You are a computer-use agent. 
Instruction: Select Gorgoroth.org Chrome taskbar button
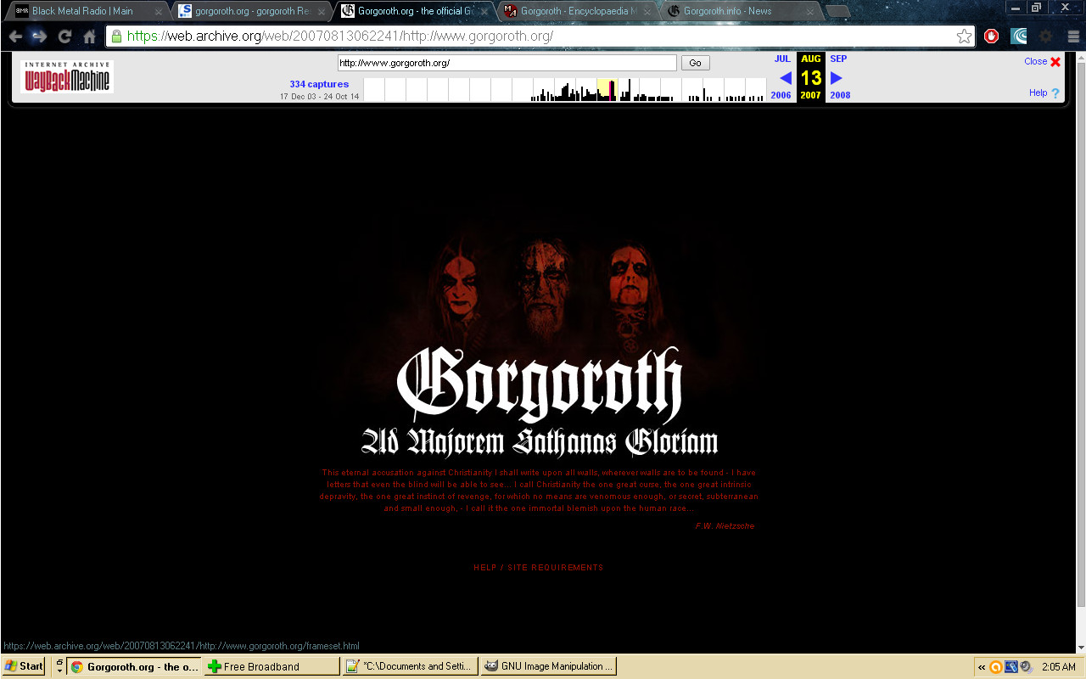[x=135, y=666]
